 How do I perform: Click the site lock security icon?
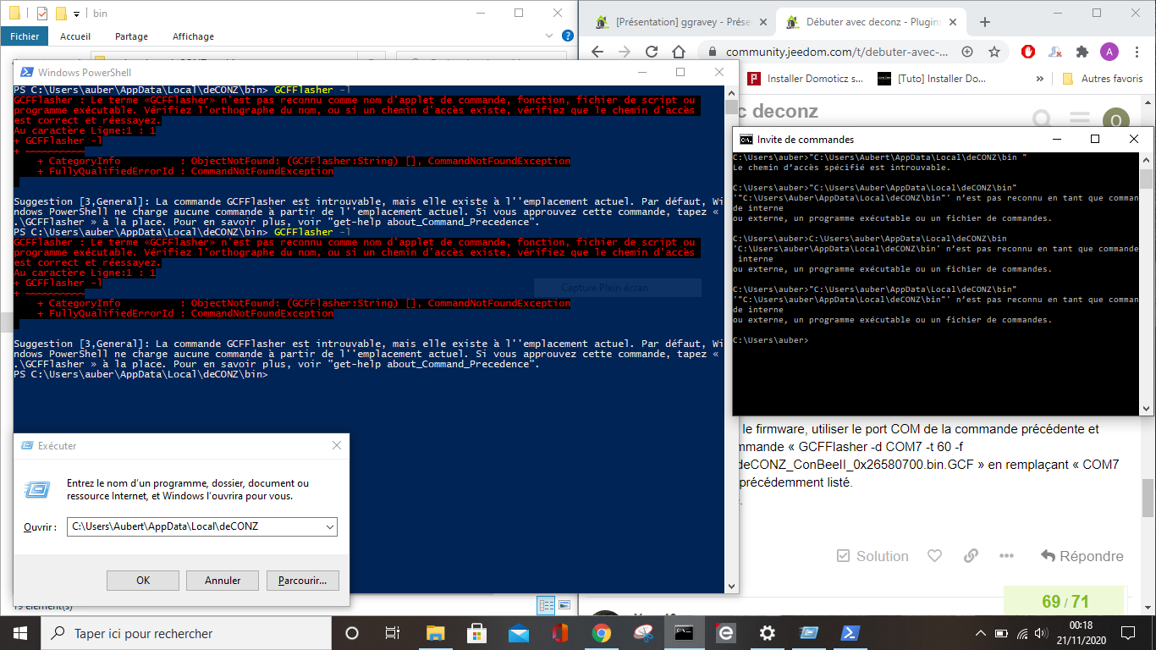click(711, 52)
